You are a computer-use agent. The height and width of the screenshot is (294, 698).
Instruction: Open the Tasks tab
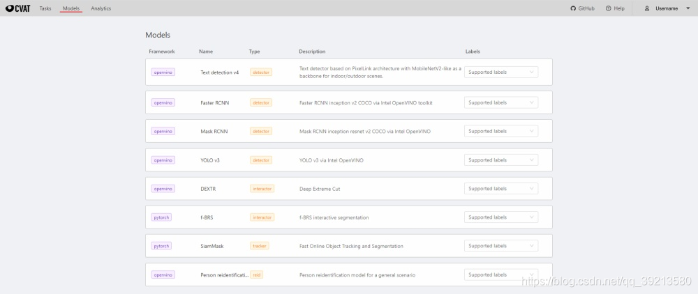point(45,8)
